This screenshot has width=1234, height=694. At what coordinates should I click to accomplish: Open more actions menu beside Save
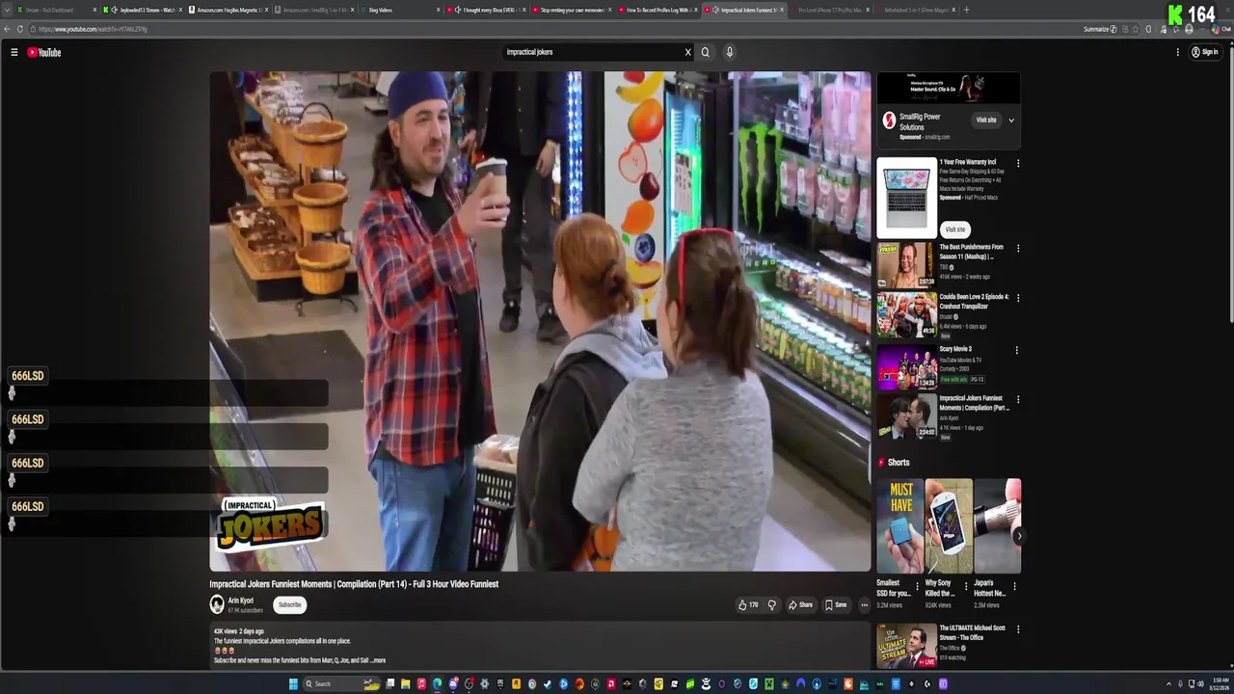864,605
